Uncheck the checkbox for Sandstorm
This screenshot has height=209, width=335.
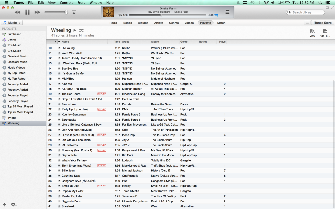(x=59, y=104)
